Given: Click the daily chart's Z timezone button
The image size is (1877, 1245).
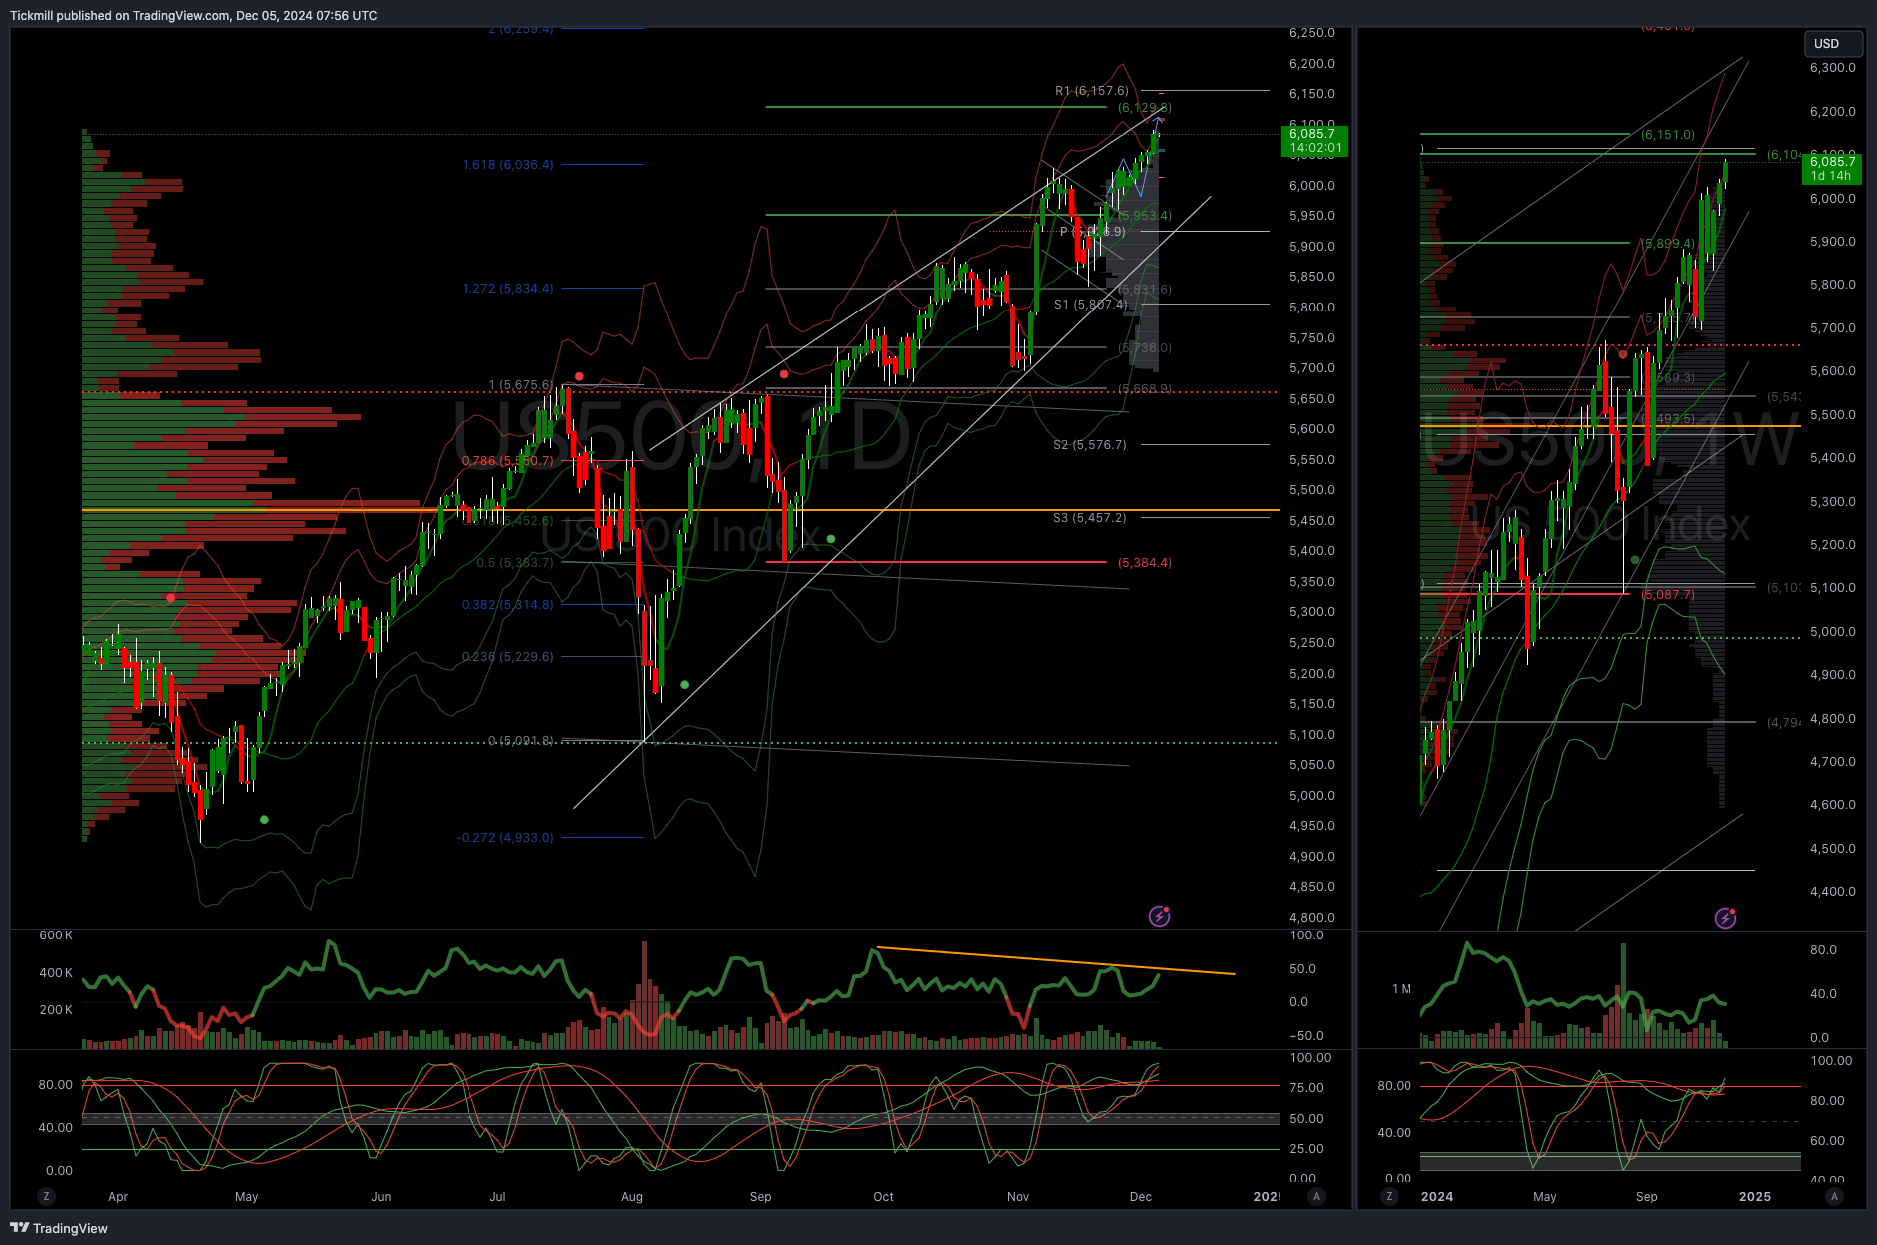Looking at the screenshot, I should [x=46, y=1196].
